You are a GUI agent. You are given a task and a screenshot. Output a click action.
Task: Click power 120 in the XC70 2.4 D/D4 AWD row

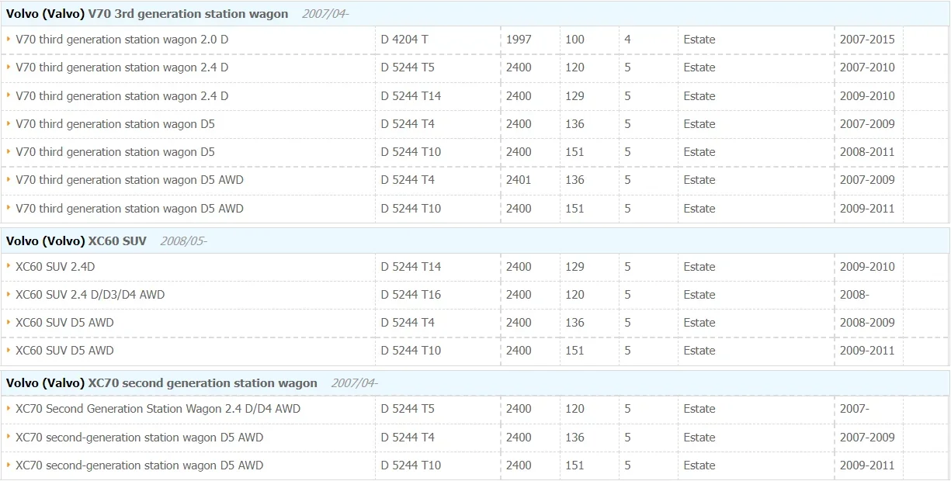[x=575, y=409]
